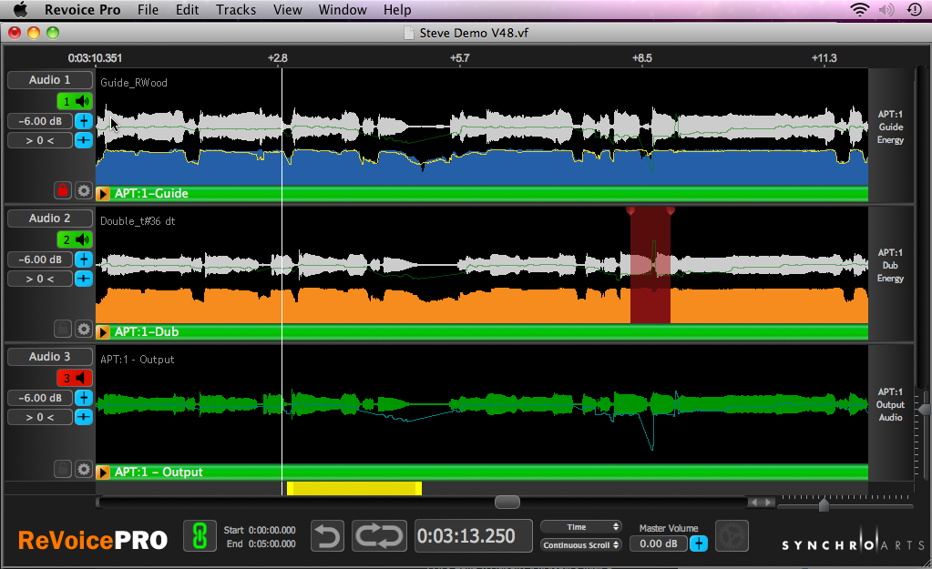Unlock the Audio 1 track red padlock
The width and height of the screenshot is (932, 569).
pyautogui.click(x=63, y=191)
